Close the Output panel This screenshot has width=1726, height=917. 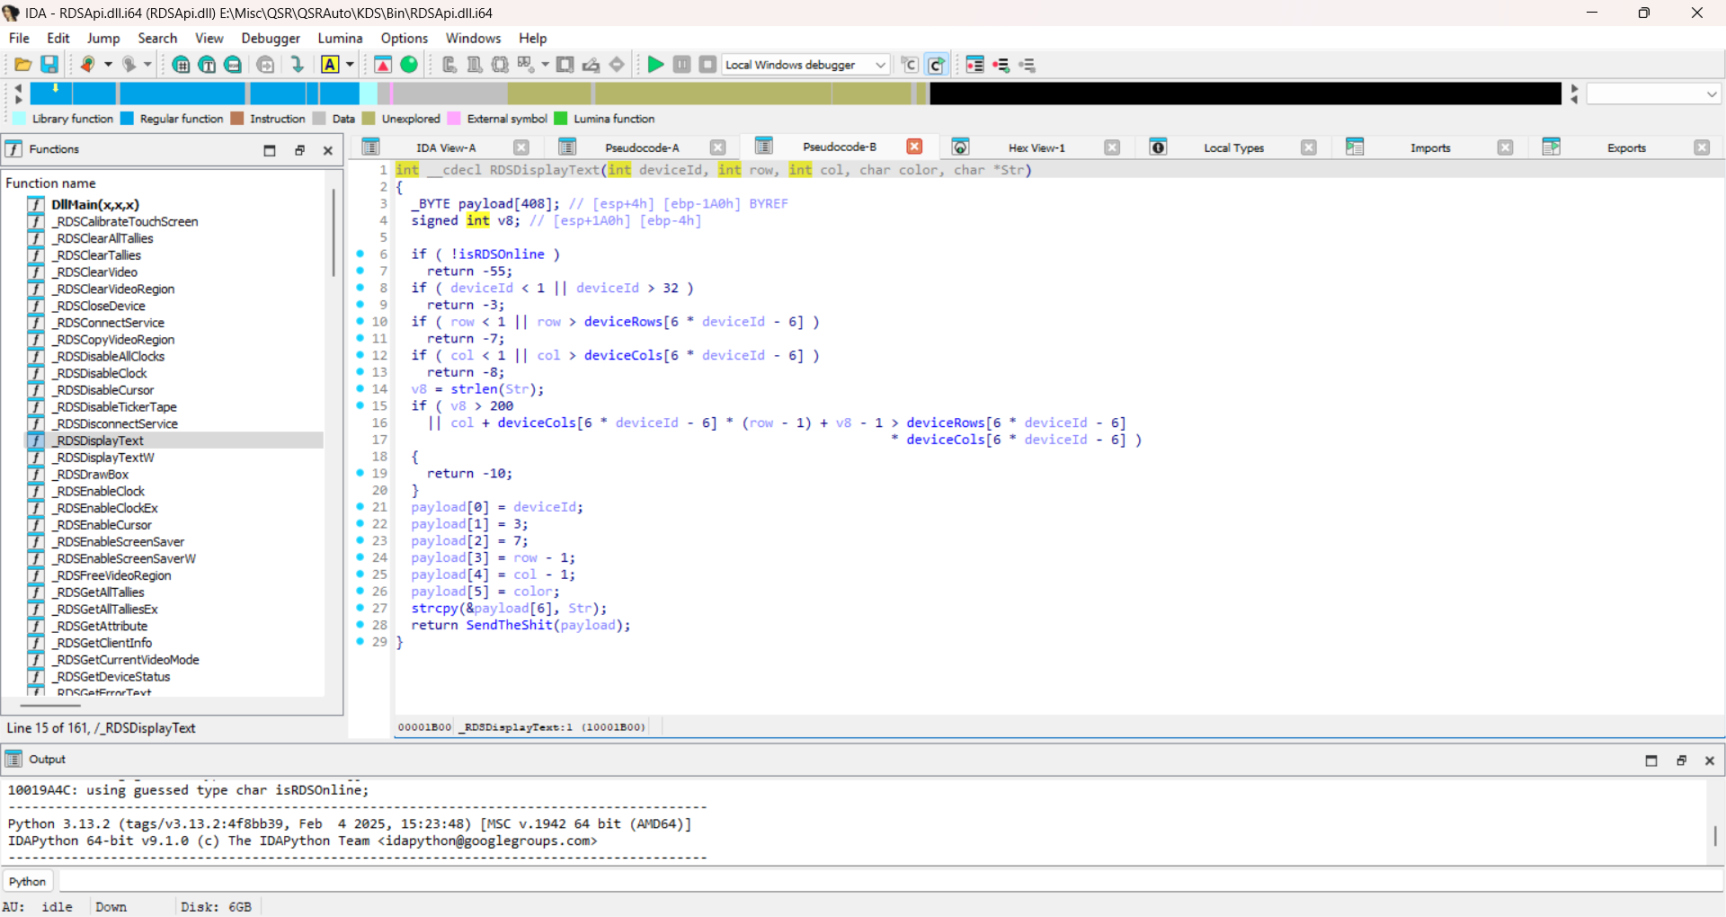click(x=1710, y=761)
